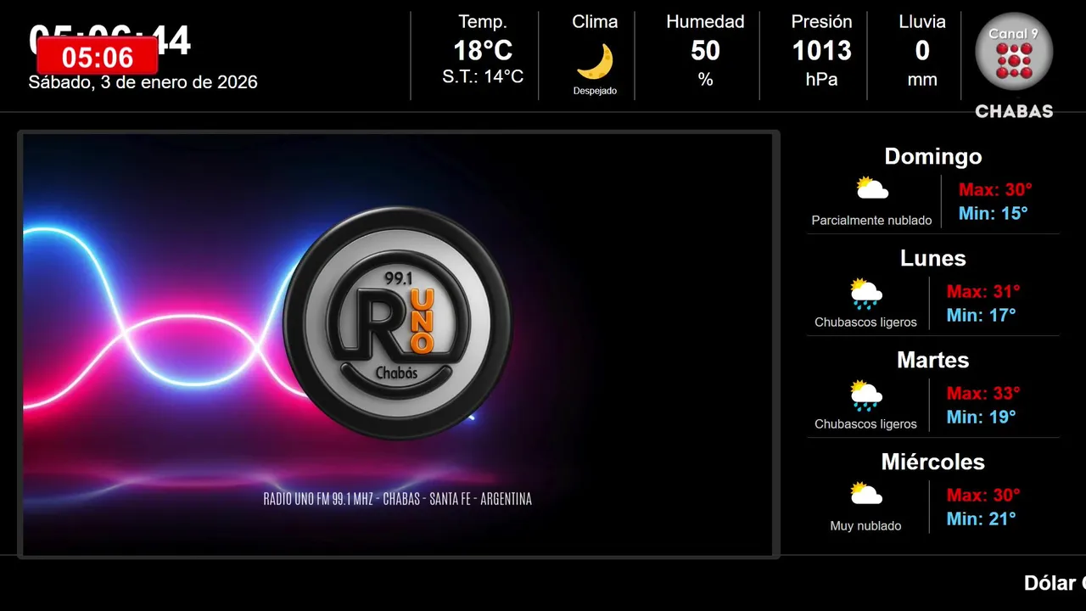
Task: Click the Domingo forecast heading
Action: (x=933, y=156)
